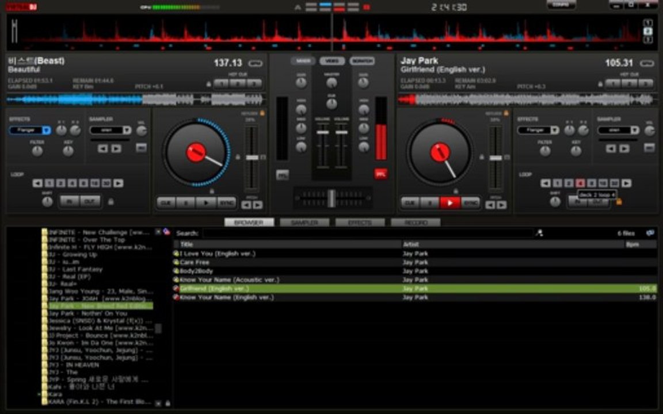This screenshot has width=663, height=414.
Task: Select the MIXER center panel tab
Action: [x=303, y=61]
